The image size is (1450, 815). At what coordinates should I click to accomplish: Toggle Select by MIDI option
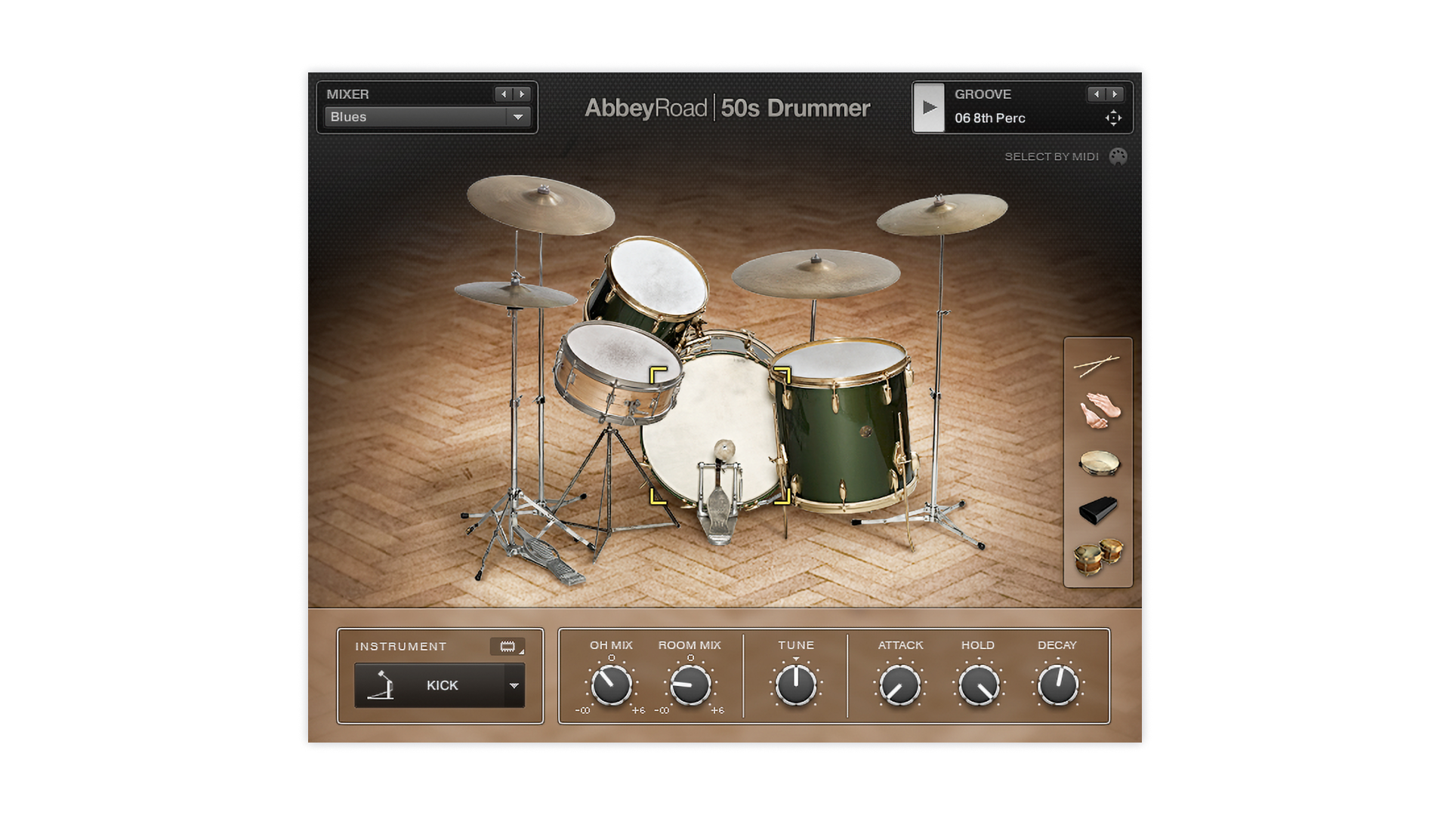point(1118,156)
